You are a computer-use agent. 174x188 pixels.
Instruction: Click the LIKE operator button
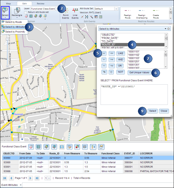(x=120, y=53)
